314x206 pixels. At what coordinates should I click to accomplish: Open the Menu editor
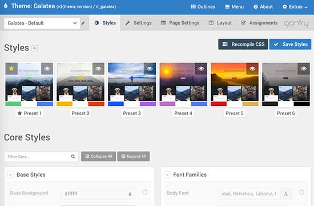click(x=234, y=7)
